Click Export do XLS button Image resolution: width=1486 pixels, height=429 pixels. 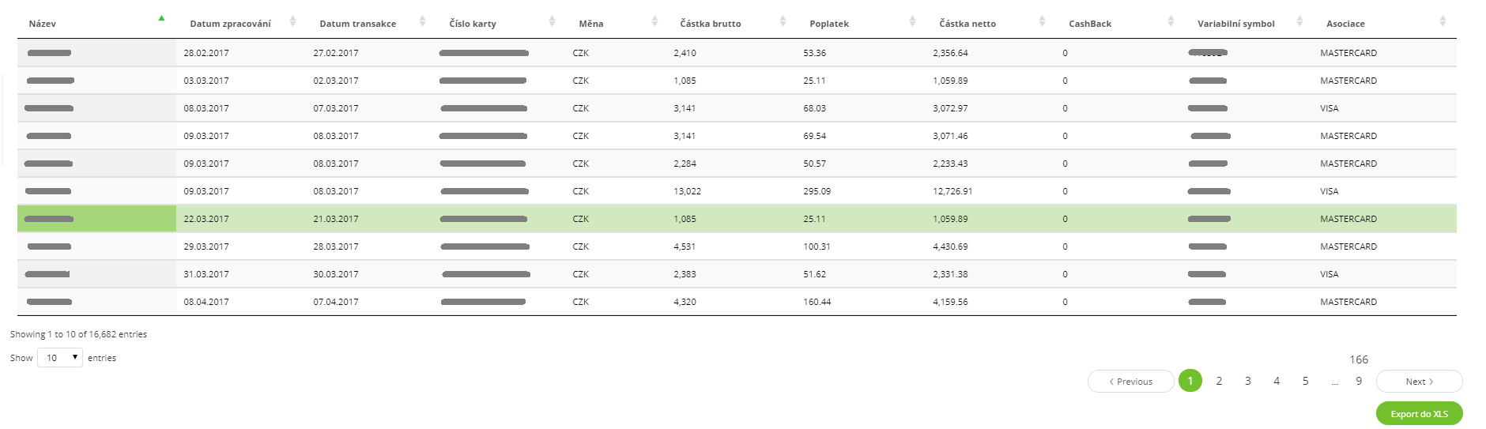[1419, 414]
